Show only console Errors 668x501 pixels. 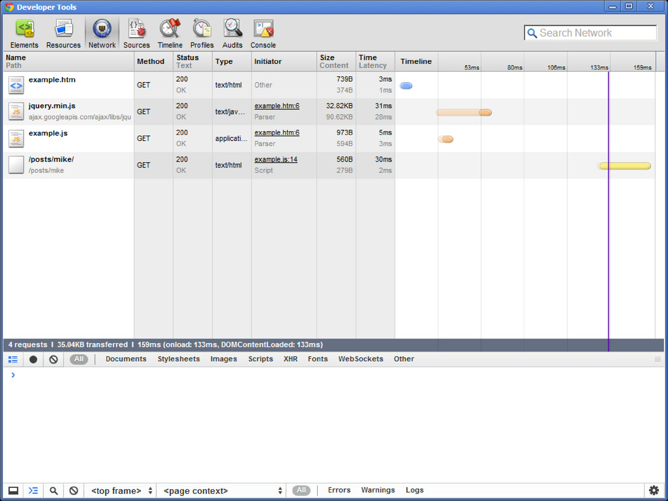coord(339,491)
